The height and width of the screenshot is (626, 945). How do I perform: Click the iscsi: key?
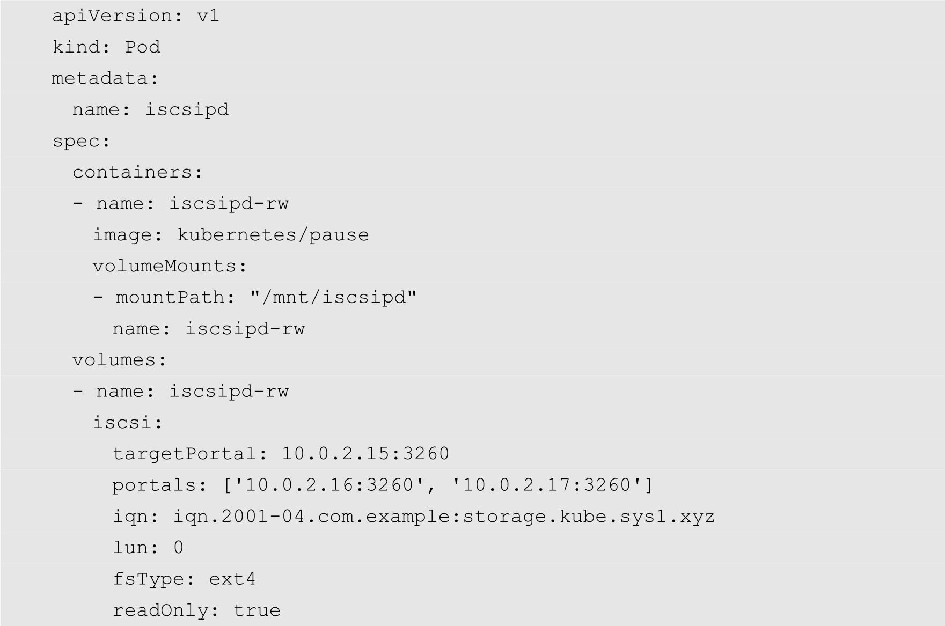[128, 423]
